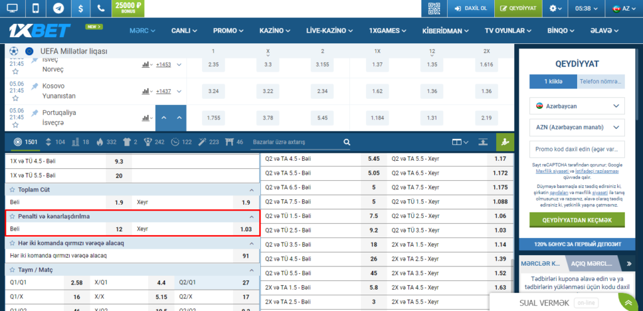Open the TV OYUNLAR menu
This screenshot has width=643, height=311.
[x=508, y=30]
